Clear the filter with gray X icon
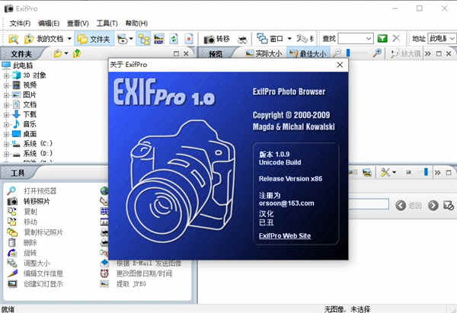Viewport: 457px width, 313px height. 396,38
